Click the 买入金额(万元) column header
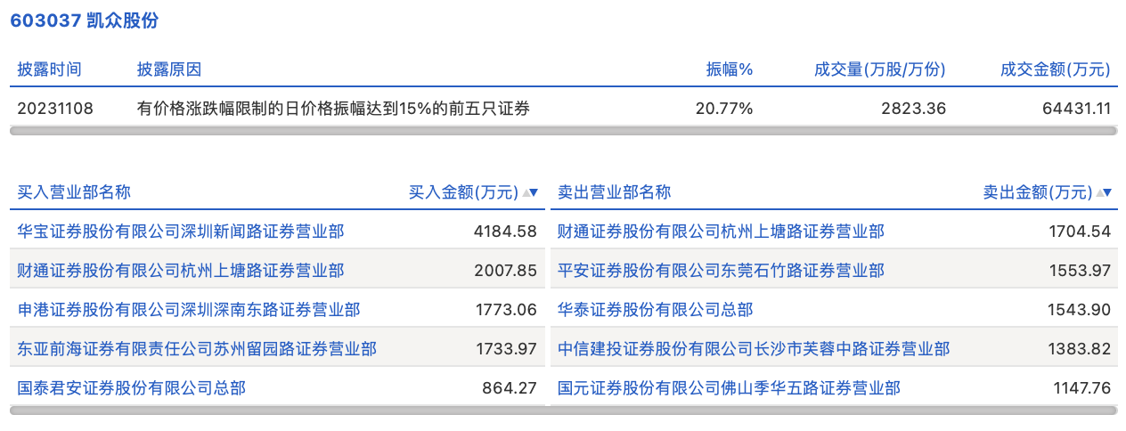The image size is (1126, 431). tap(463, 192)
